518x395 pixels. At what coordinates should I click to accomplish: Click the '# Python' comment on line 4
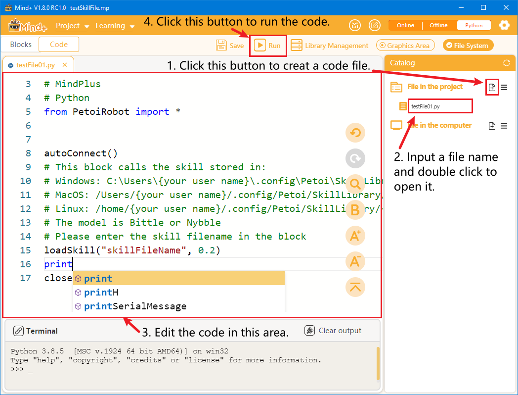[x=67, y=98]
